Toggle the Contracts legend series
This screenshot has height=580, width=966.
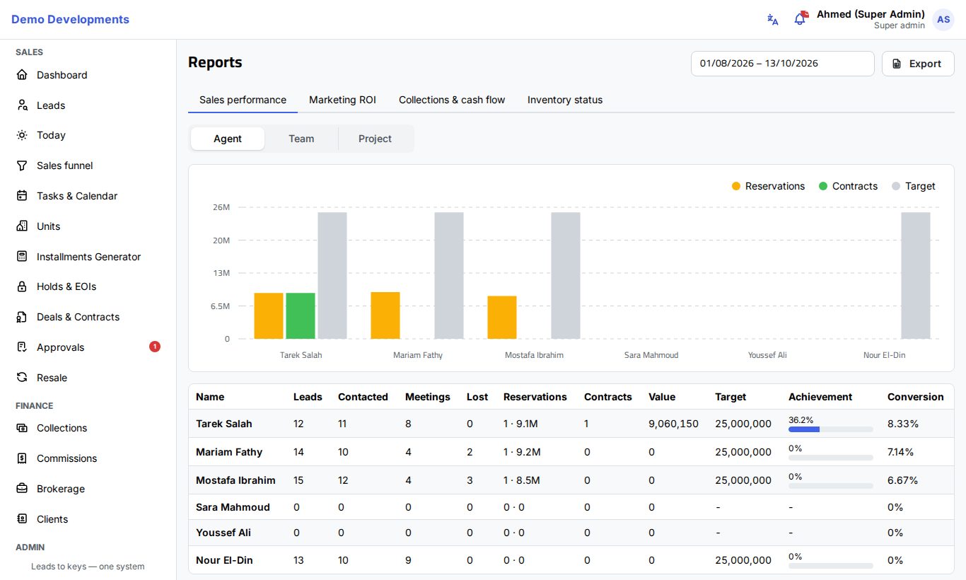pos(848,186)
